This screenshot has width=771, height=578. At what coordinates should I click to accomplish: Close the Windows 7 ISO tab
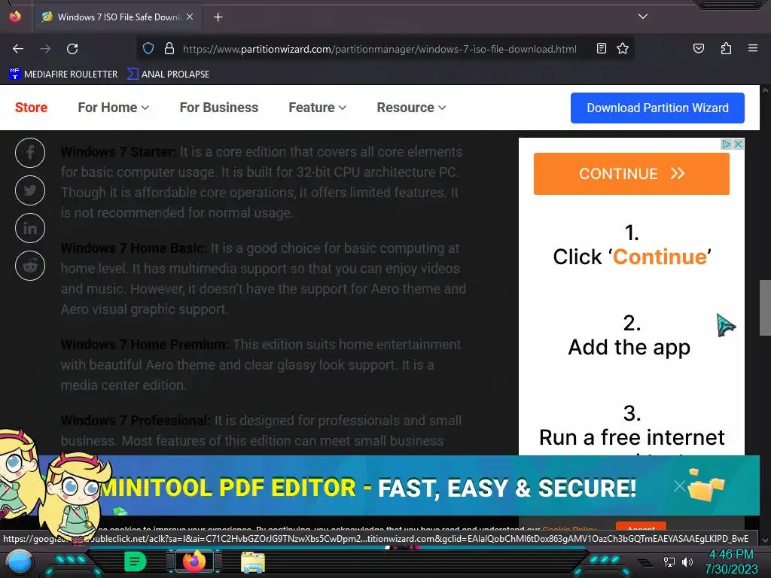click(x=190, y=17)
